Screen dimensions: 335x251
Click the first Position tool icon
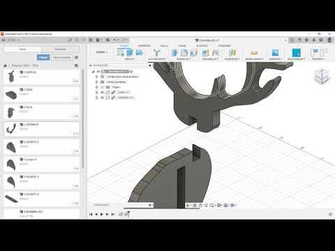click(x=314, y=52)
